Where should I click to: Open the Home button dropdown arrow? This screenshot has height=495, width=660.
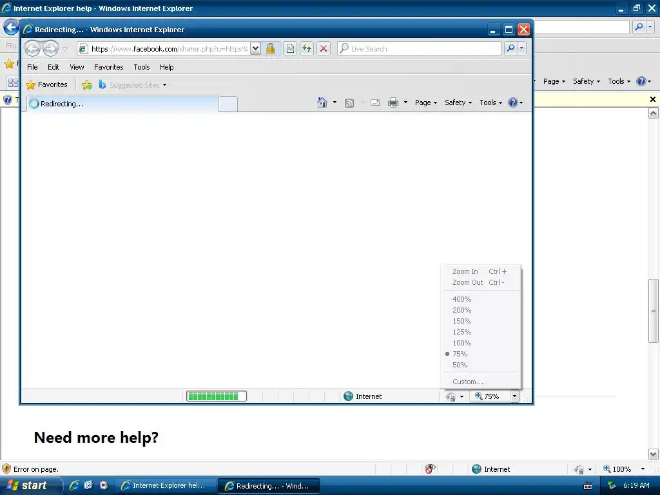click(335, 102)
